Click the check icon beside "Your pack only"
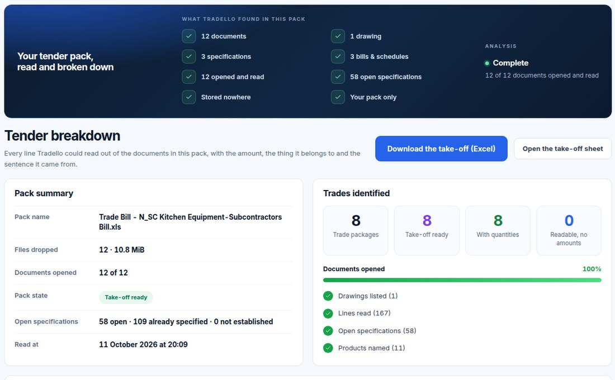Viewport: 615px width, 380px height. [x=338, y=97]
